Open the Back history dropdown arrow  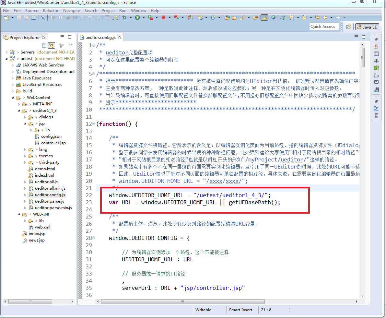pyautogui.click(x=331, y=18)
